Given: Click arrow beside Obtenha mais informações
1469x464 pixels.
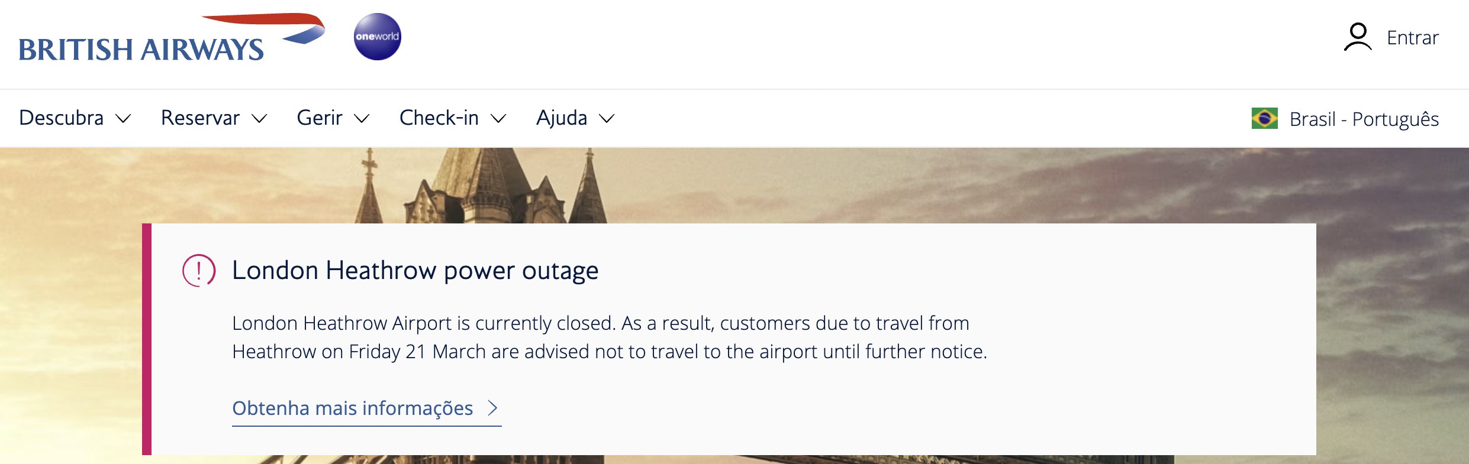Looking at the screenshot, I should point(492,408).
